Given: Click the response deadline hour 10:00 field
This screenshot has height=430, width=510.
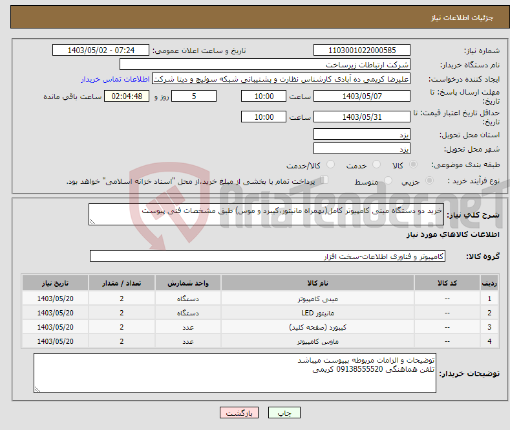Looking at the screenshot, I should coord(264,96).
